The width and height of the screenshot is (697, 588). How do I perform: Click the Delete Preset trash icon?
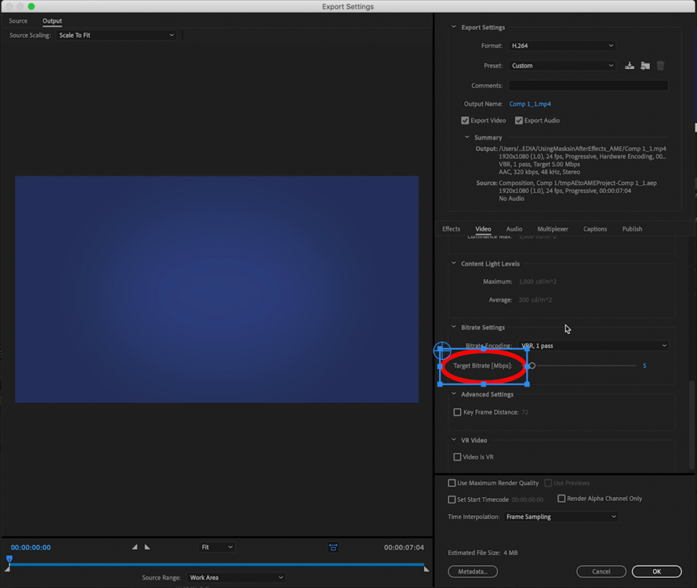tap(660, 66)
